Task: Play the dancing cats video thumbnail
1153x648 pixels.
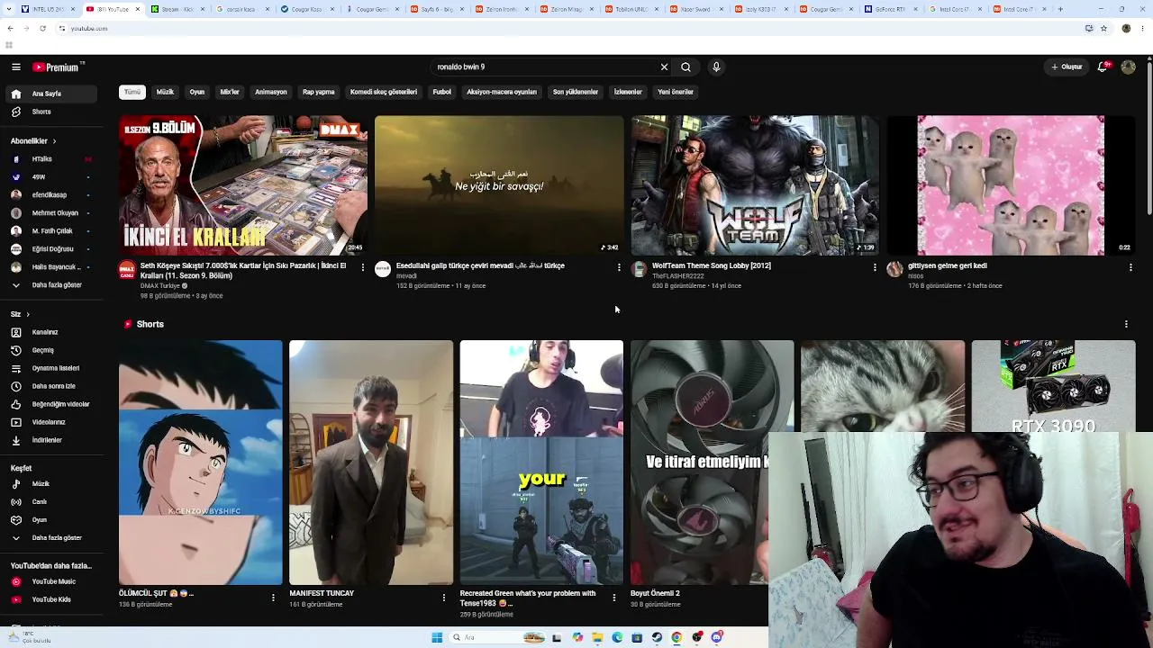Action: pos(1011,185)
